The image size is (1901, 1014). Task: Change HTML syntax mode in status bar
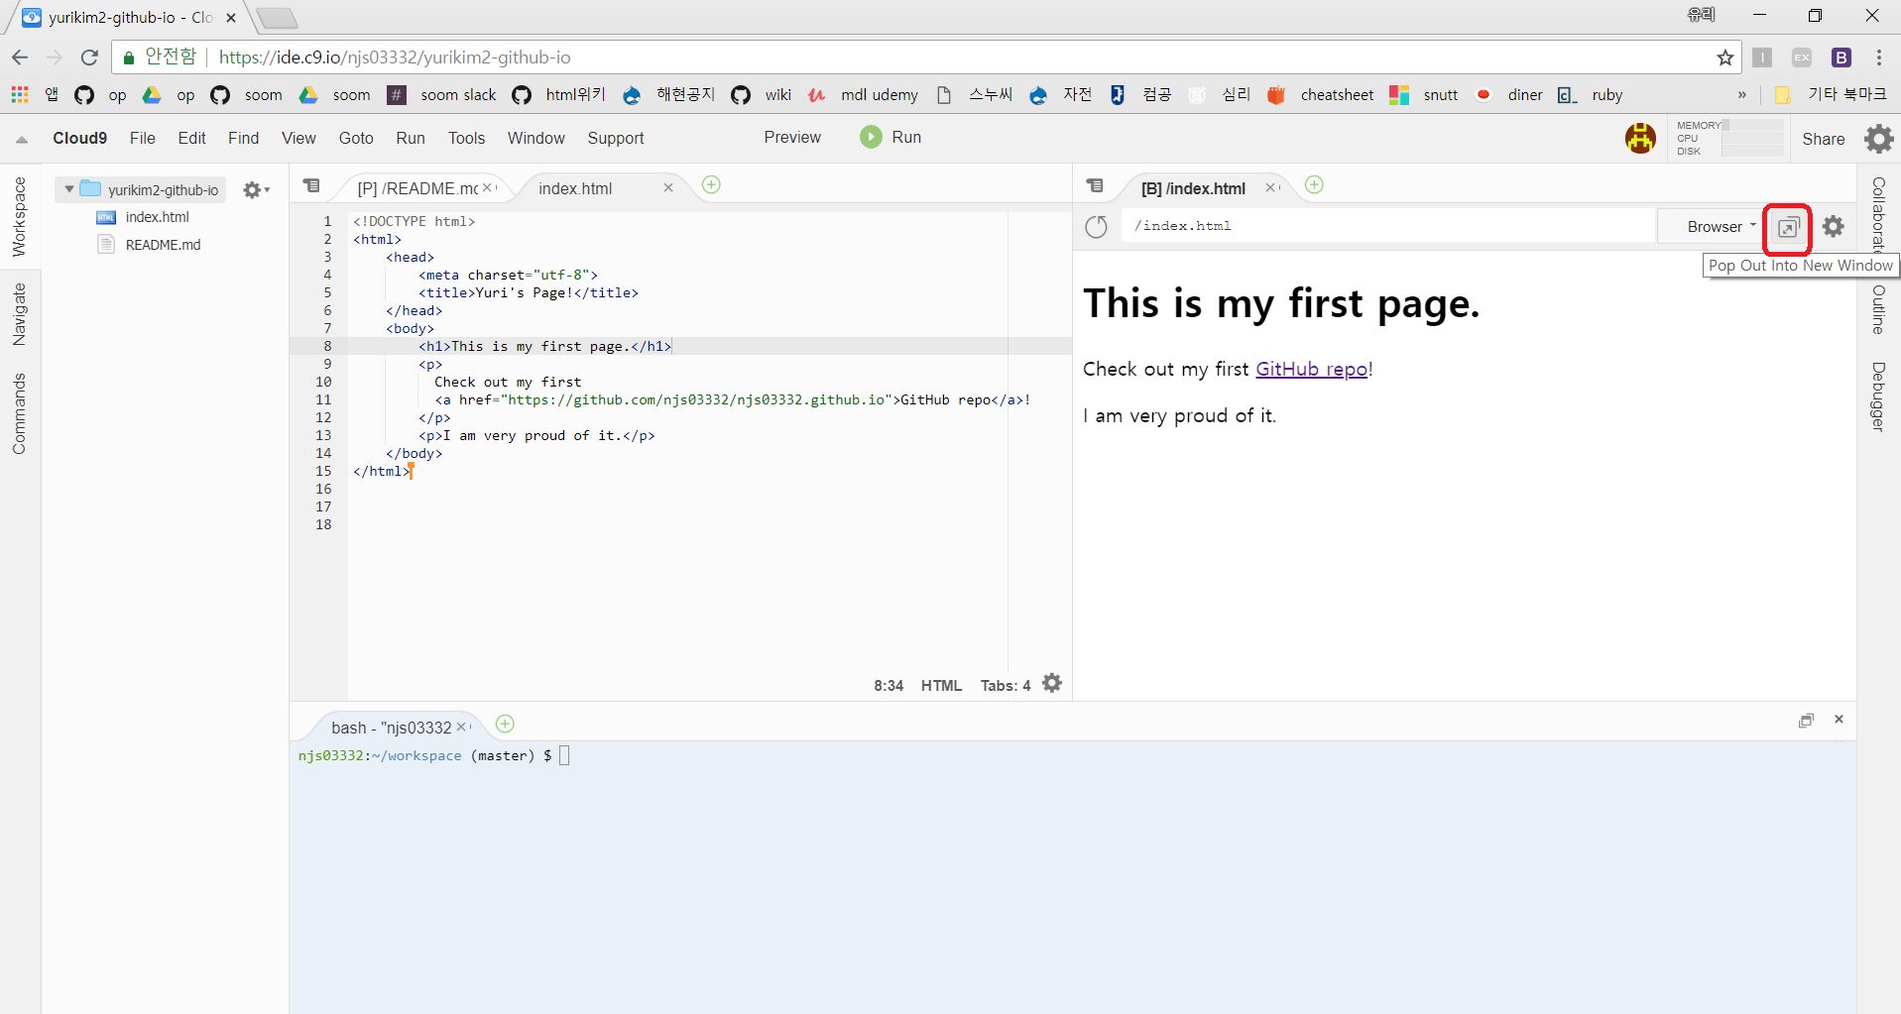coord(941,685)
